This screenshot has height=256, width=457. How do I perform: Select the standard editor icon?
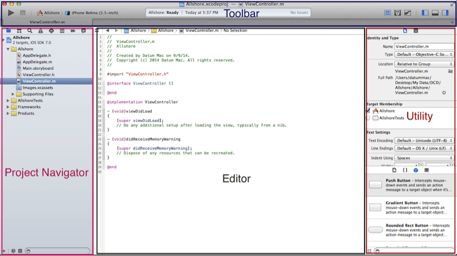(x=387, y=13)
